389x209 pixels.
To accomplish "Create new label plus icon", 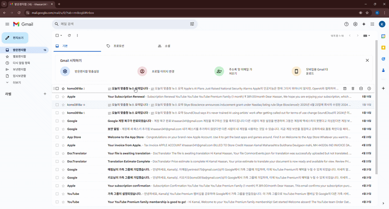I will click(45, 94).
